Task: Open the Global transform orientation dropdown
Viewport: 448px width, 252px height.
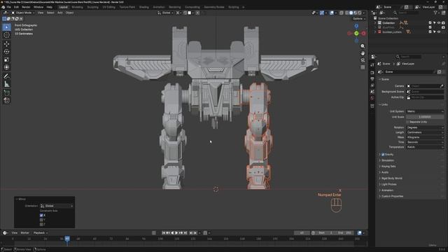Action: tap(165, 13)
